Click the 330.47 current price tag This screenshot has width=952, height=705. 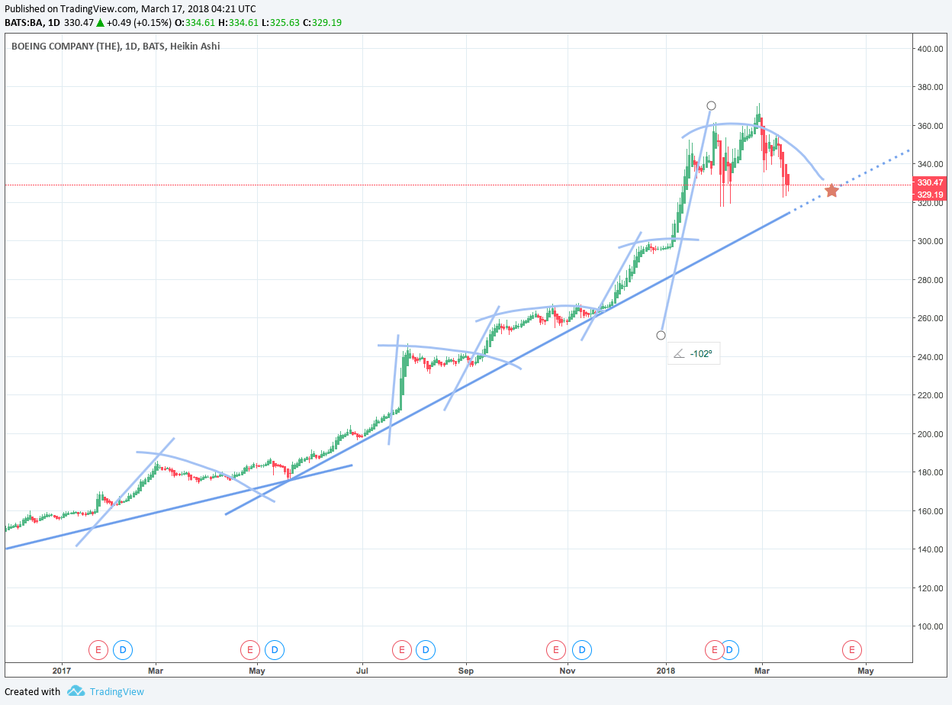(x=931, y=183)
